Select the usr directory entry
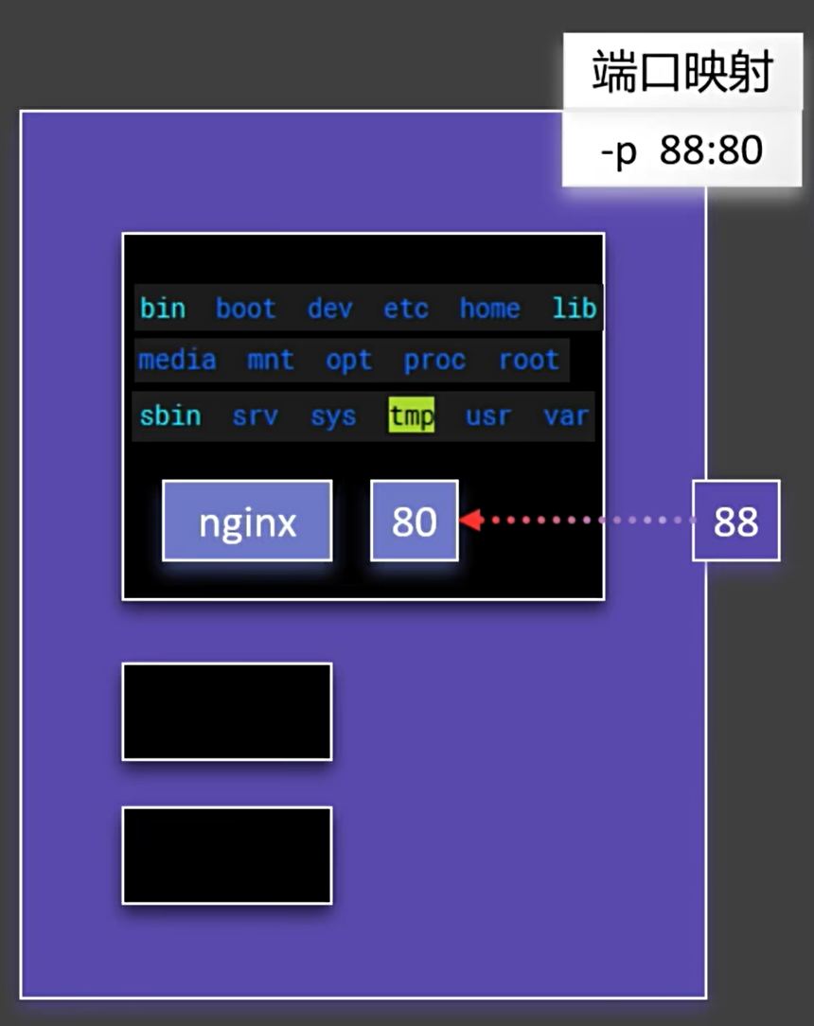 [x=487, y=415]
